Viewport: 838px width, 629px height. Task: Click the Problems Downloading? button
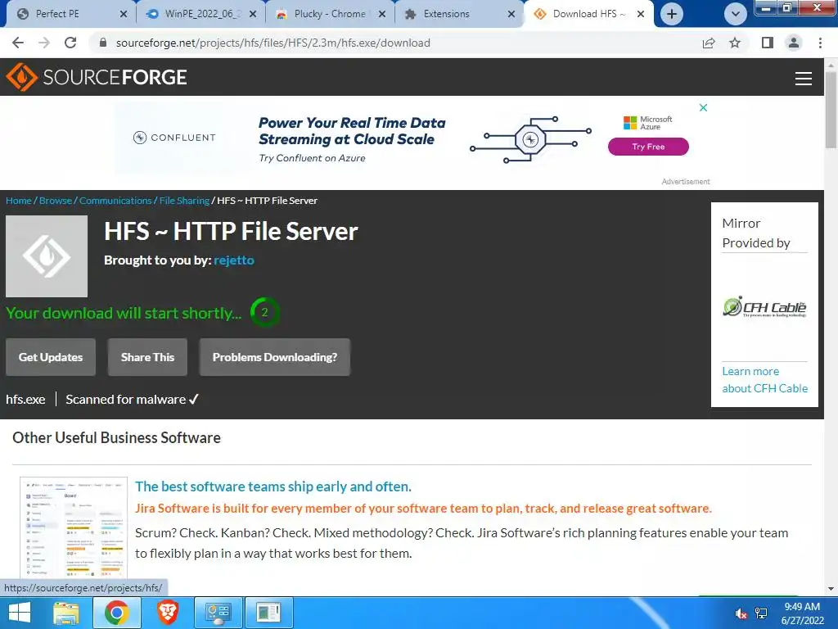pos(275,357)
